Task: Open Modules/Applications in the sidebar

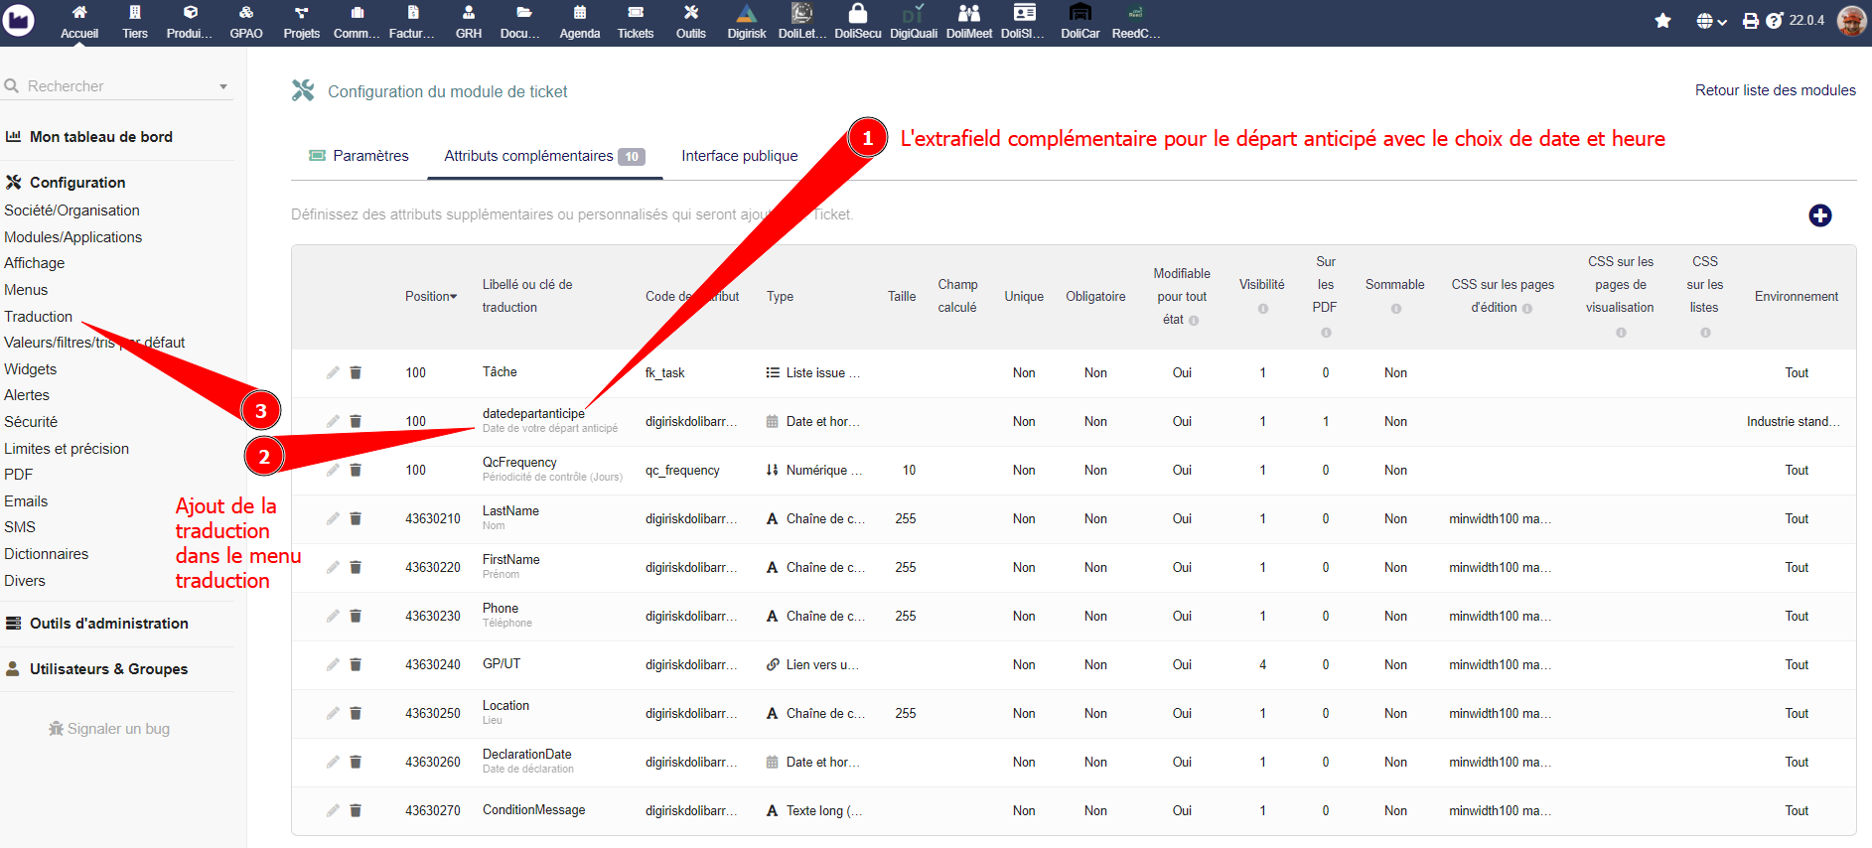Action: pyautogui.click(x=72, y=237)
